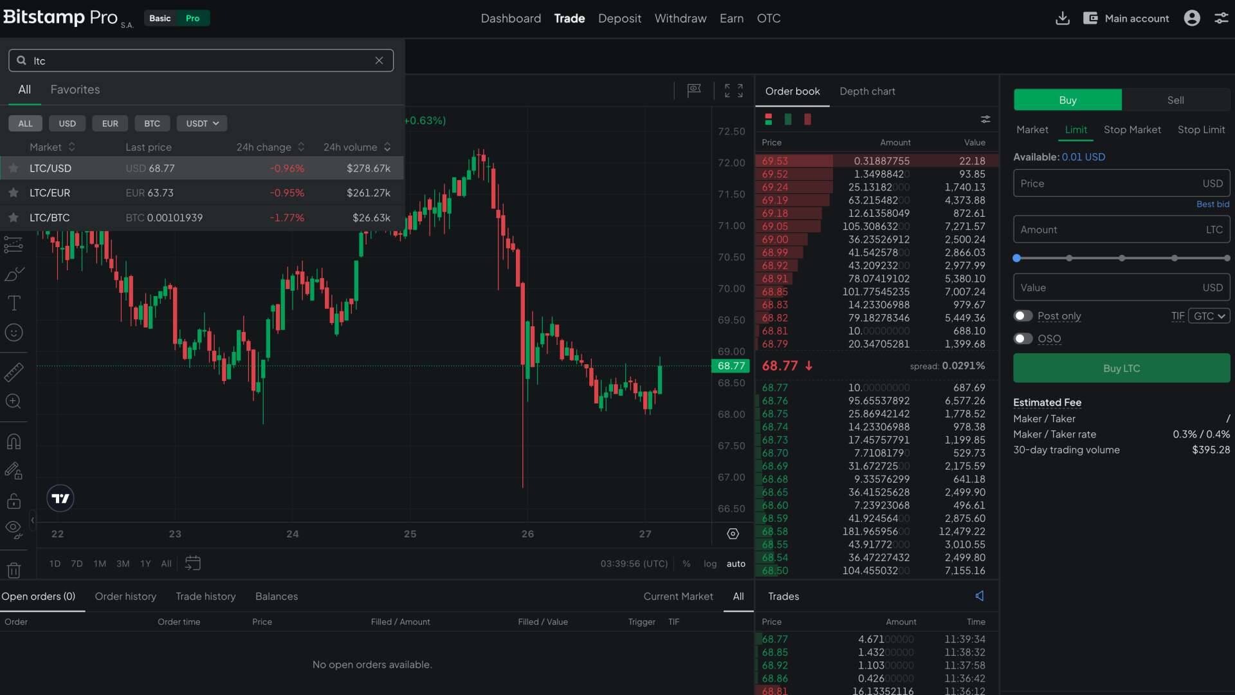Viewport: 1235px width, 695px height.
Task: Switch to Favorites tab in search
Action: (75, 89)
